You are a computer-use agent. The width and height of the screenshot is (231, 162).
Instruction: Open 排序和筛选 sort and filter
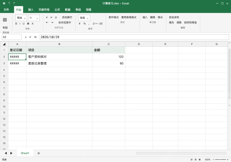[190, 22]
